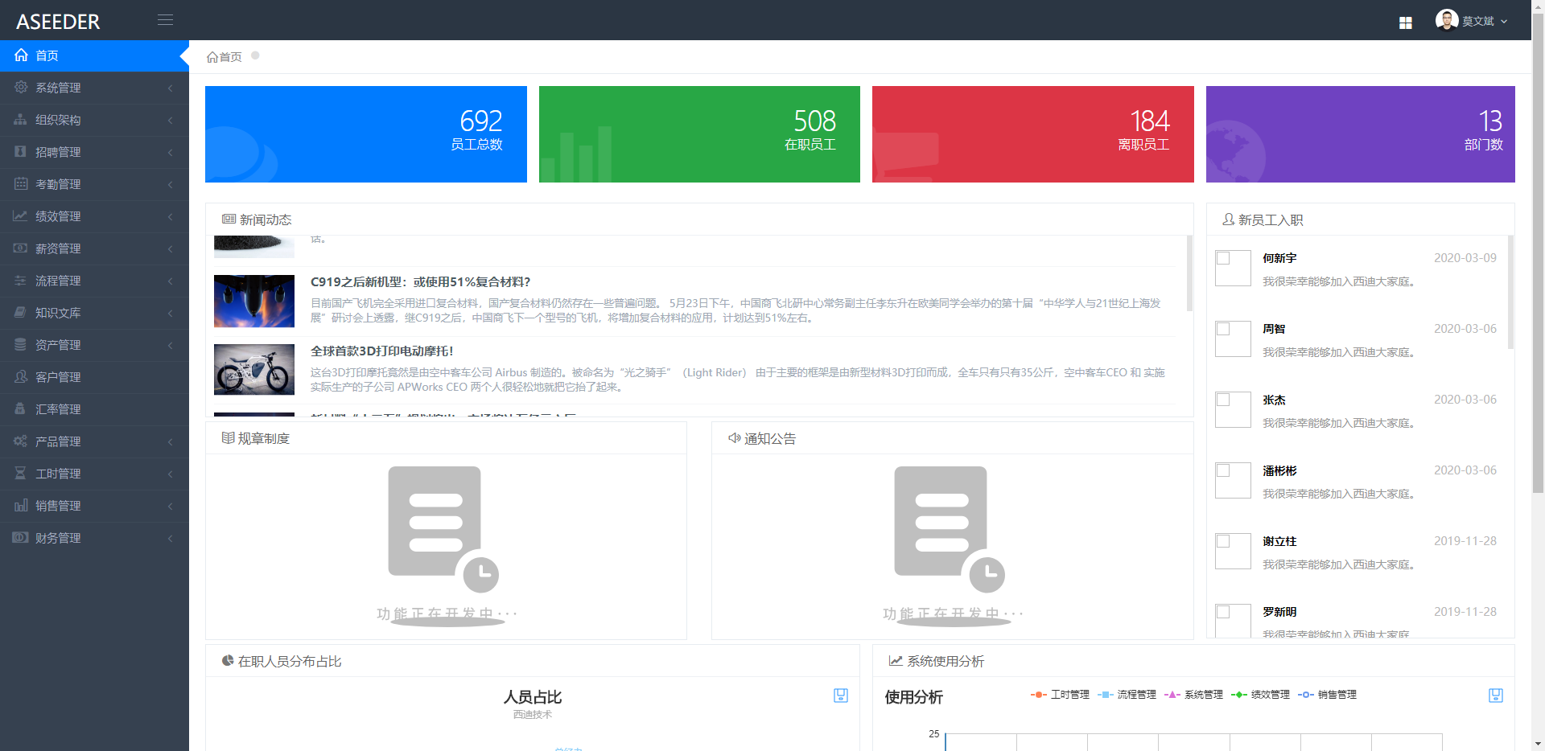Open the 资产管理 menu item
This screenshot has width=1545, height=751.
(94, 345)
